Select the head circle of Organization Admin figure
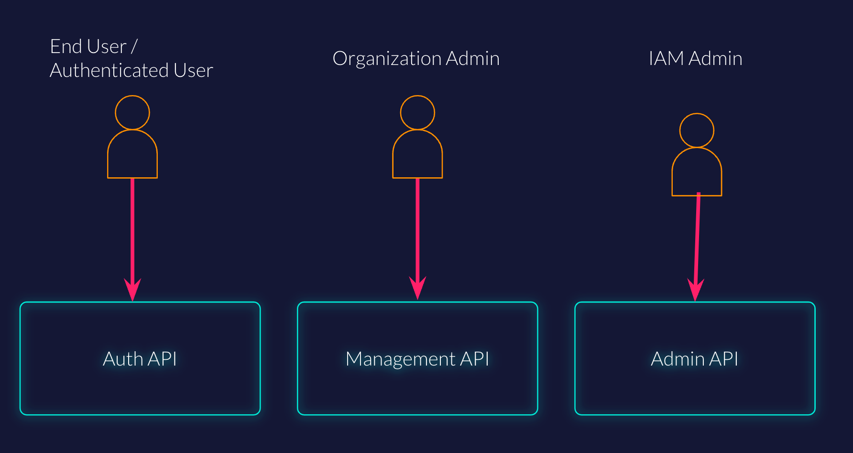This screenshot has height=453, width=853. tap(417, 112)
